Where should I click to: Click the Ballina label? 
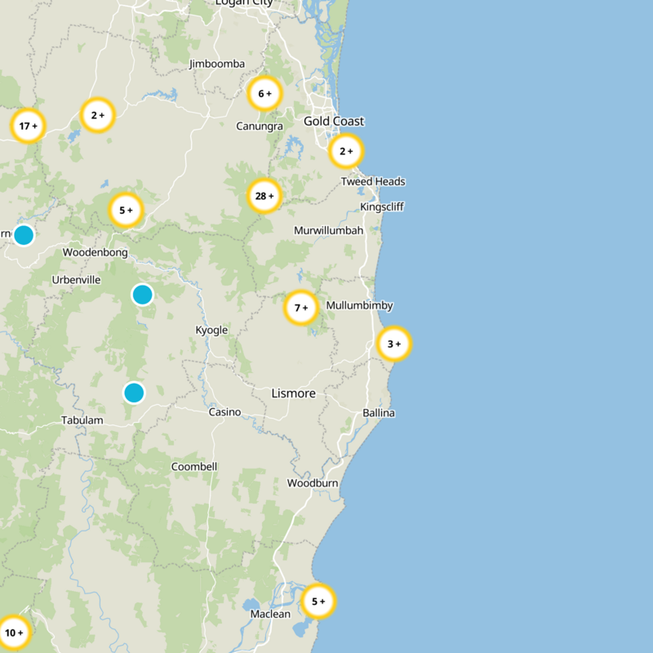click(379, 413)
